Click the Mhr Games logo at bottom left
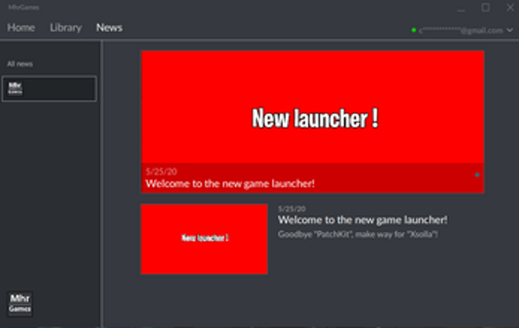This screenshot has width=519, height=328. tap(19, 304)
